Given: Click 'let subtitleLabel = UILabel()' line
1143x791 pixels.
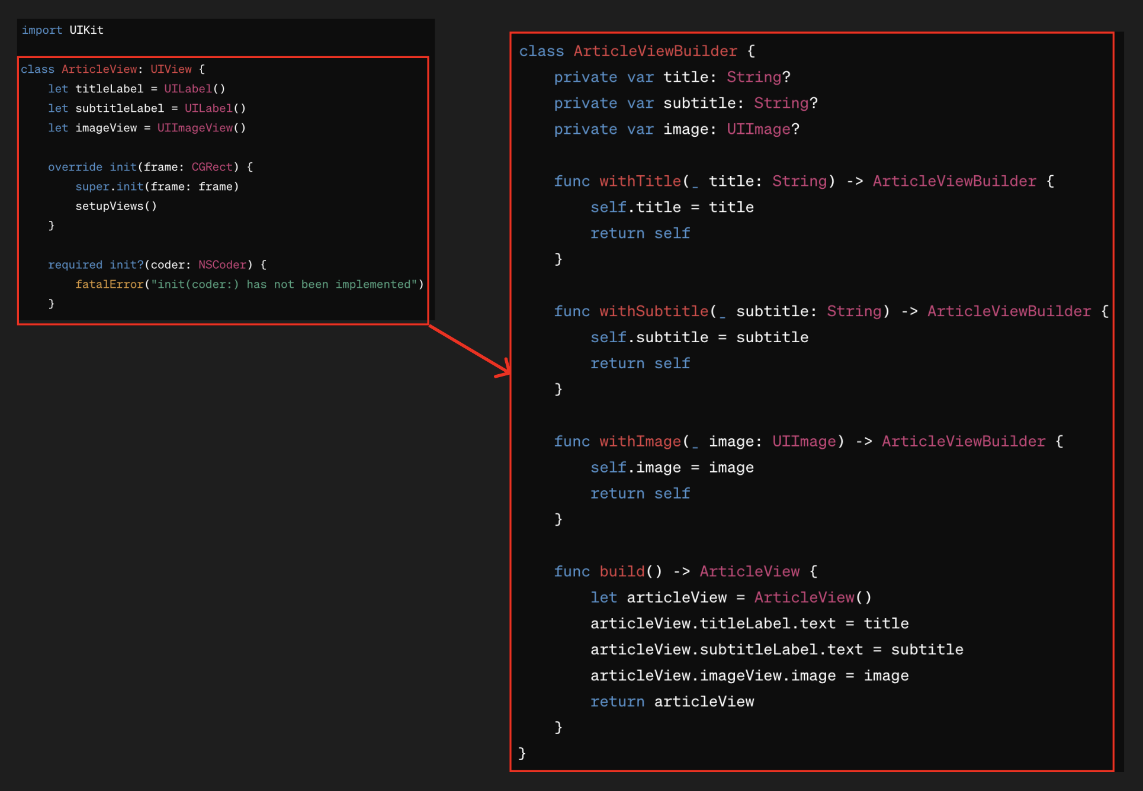Looking at the screenshot, I should [x=147, y=109].
